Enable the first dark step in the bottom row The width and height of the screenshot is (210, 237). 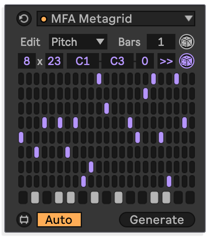point(23,197)
